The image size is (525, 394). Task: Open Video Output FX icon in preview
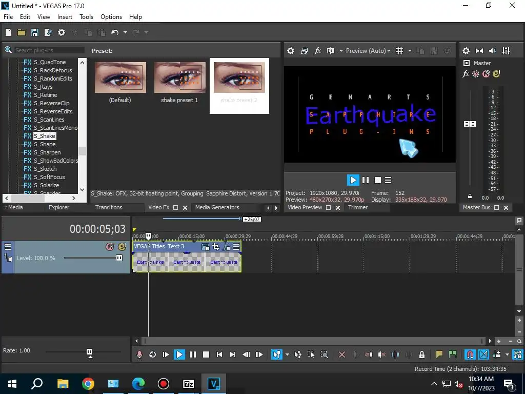pos(317,51)
